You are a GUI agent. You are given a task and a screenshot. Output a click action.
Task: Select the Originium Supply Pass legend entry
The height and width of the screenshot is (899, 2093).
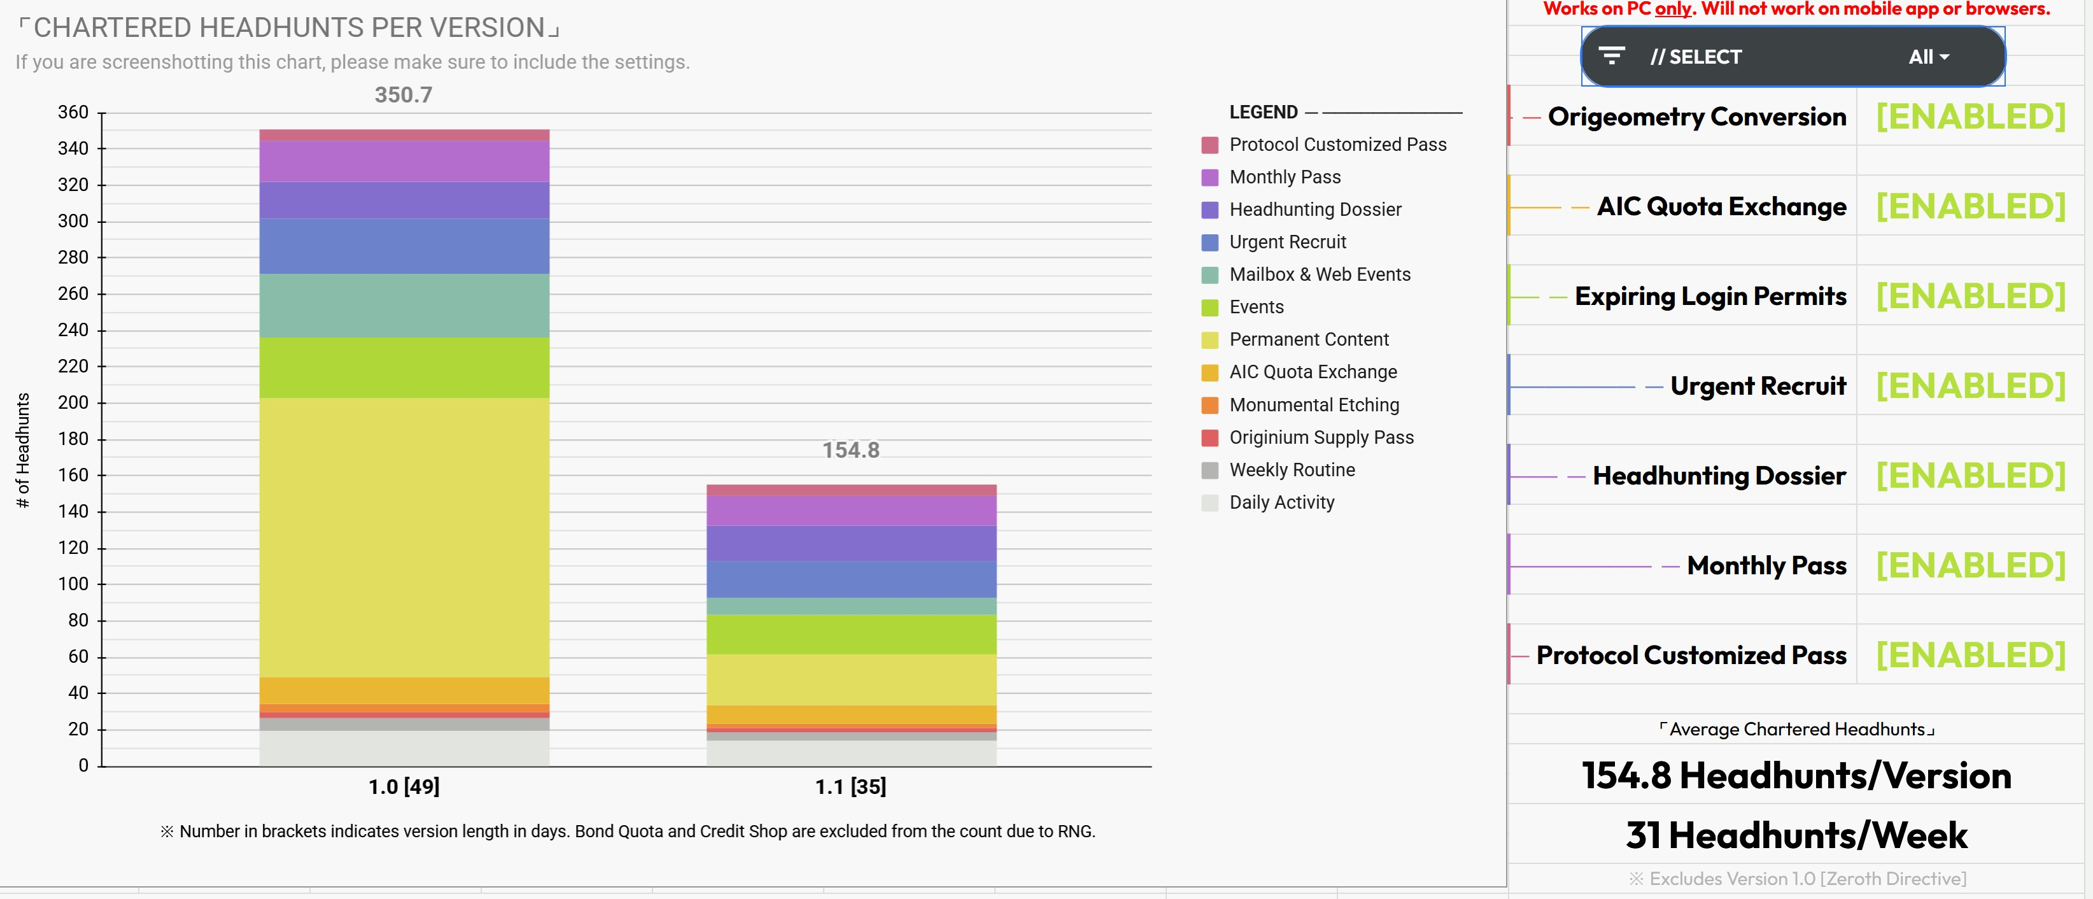1320,438
